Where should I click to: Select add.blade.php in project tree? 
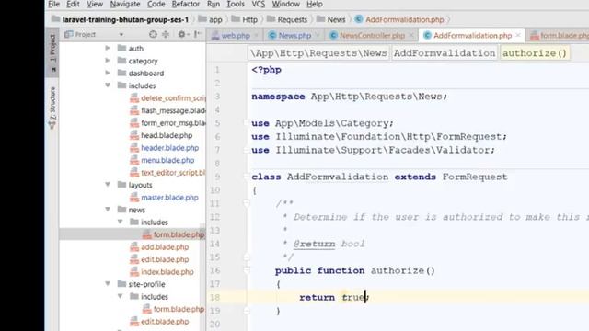(x=159, y=247)
